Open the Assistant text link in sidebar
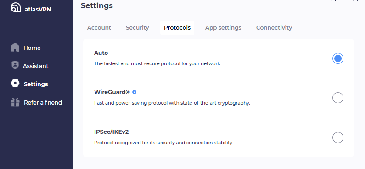 click(x=36, y=66)
